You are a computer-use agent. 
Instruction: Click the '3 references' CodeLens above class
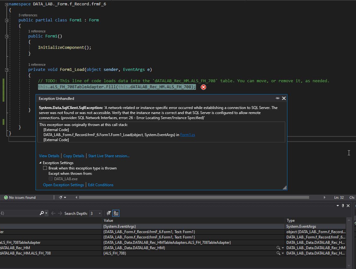pyautogui.click(x=28, y=15)
